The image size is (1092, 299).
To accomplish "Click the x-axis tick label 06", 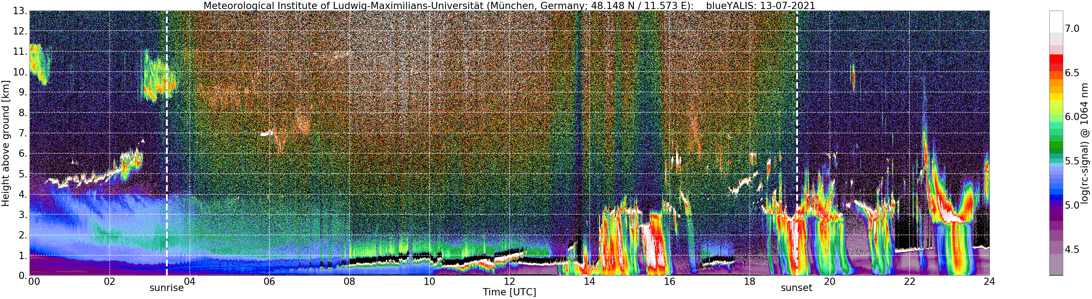I will 269,282.
